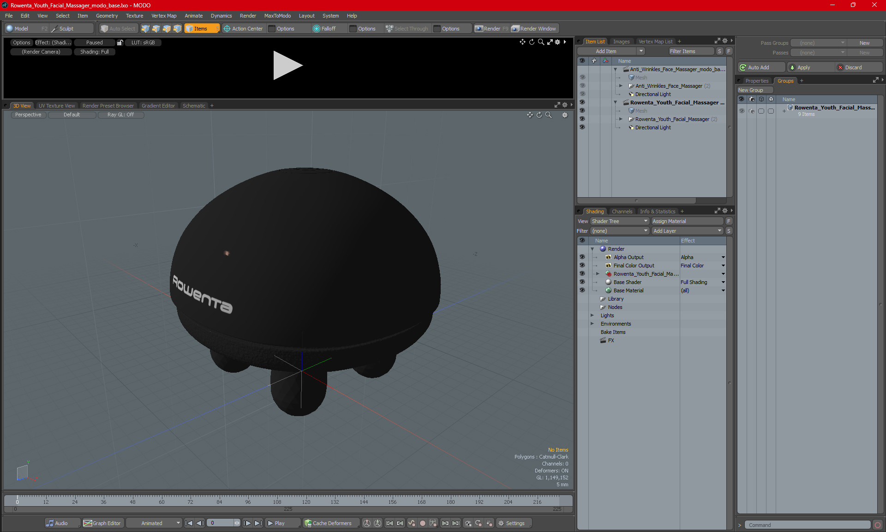Open Pass Groups dropdown
Image resolution: width=886 pixels, height=532 pixels.
coord(818,43)
